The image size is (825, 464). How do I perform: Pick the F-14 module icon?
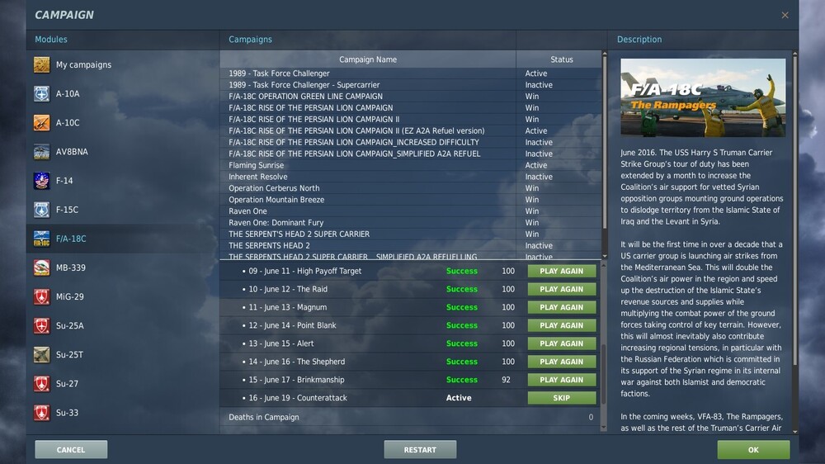[x=41, y=181]
